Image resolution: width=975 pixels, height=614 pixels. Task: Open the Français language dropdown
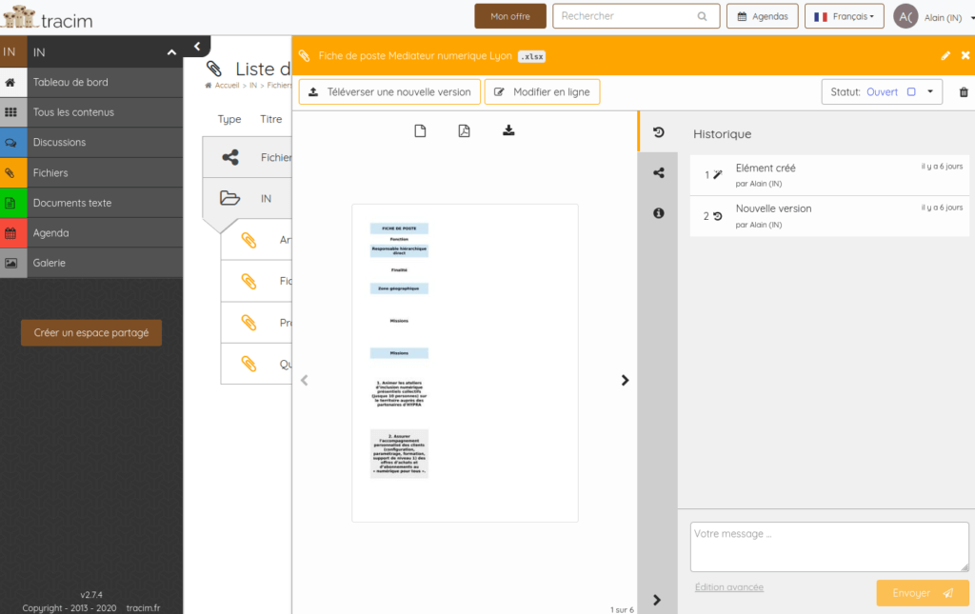(844, 16)
